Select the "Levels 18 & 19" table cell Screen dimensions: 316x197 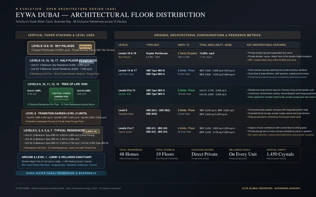click(127, 54)
